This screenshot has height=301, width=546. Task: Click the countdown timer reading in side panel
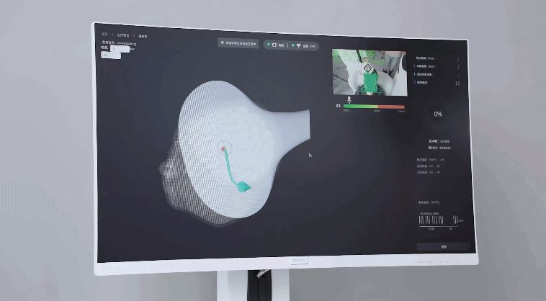pos(439,148)
